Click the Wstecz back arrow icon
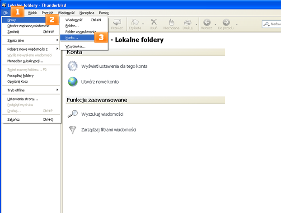This screenshot has height=213, width=281. click(207, 23)
